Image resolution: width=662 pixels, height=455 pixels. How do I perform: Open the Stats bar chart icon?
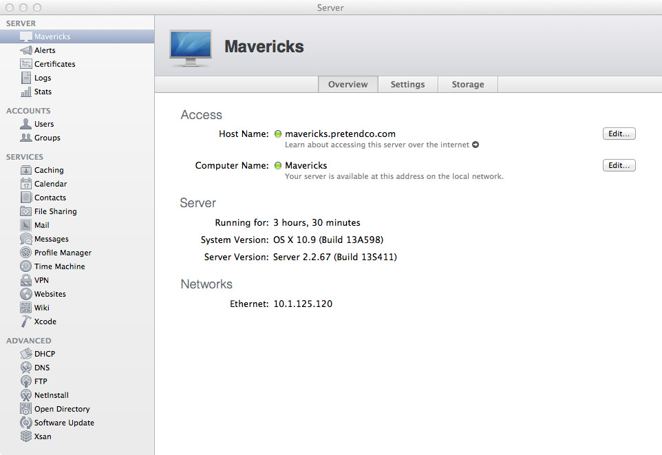(x=25, y=92)
